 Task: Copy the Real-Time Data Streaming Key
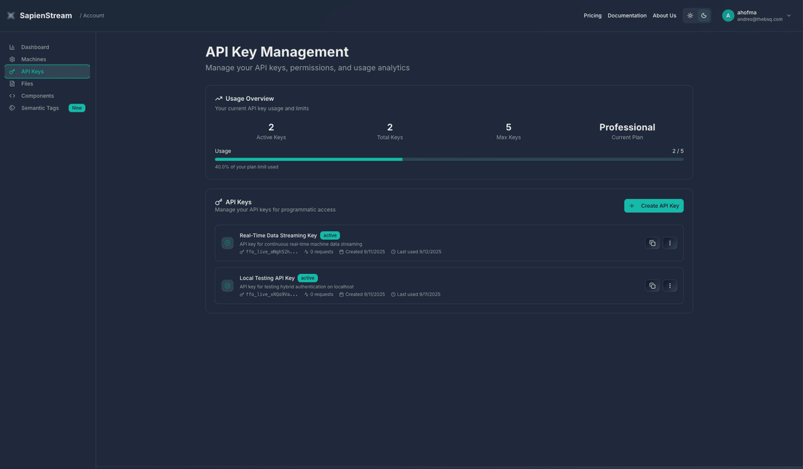652,243
